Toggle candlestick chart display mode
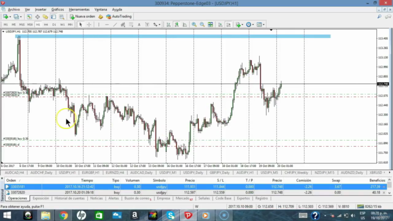This screenshot has height=221, width=393. [x=177, y=25]
